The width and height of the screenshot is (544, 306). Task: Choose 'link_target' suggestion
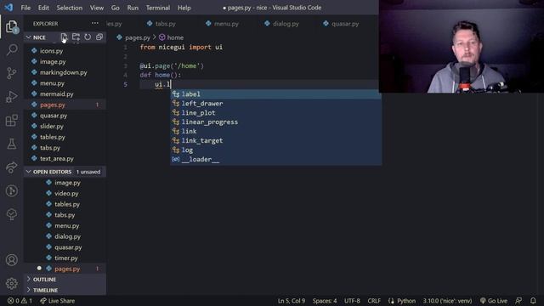tap(275, 140)
